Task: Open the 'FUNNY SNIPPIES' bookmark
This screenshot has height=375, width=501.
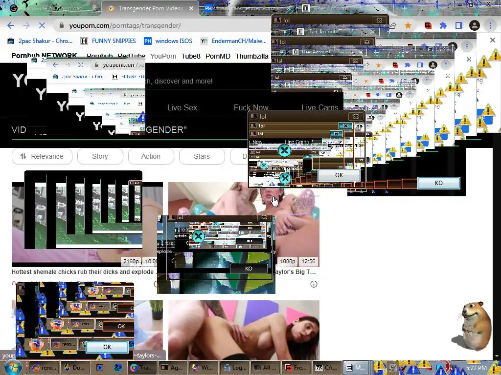Action: [109, 41]
